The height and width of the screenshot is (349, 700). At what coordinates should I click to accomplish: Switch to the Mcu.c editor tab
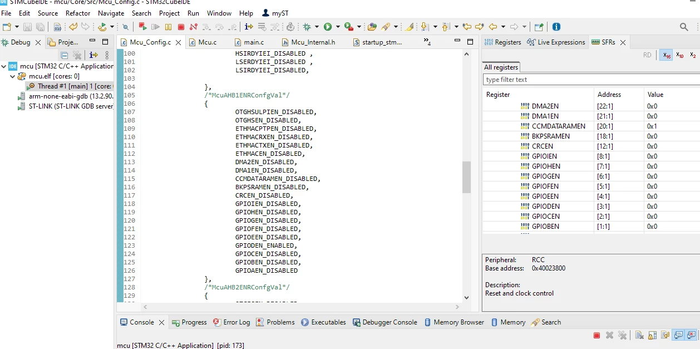coord(203,42)
